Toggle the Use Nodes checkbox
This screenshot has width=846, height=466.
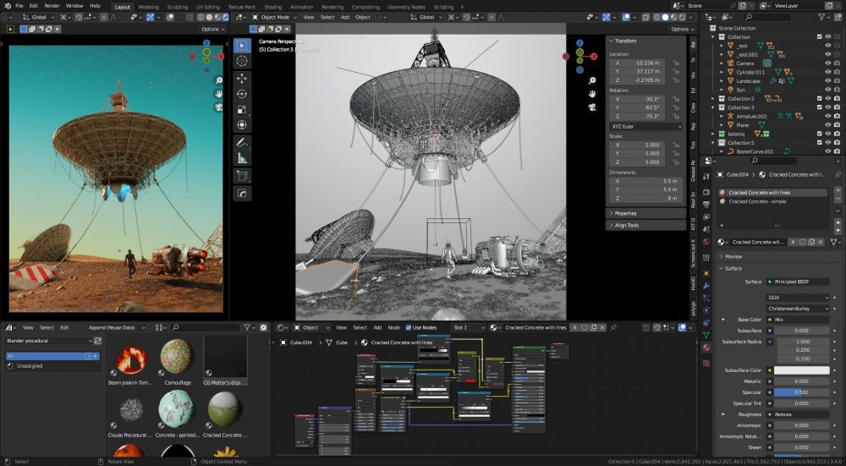click(409, 327)
